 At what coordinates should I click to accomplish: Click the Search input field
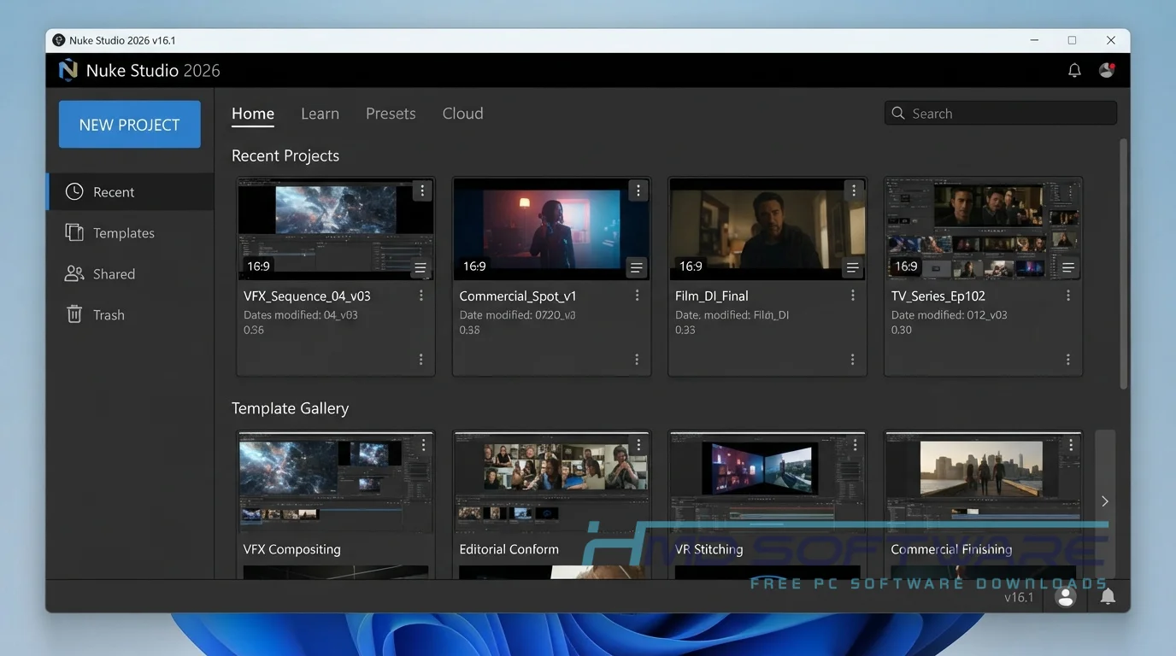coord(1001,113)
